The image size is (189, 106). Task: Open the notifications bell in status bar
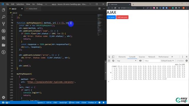coord(104,102)
